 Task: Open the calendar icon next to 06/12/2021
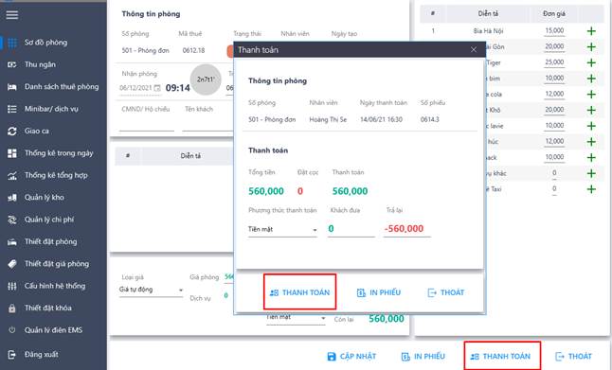coord(157,88)
